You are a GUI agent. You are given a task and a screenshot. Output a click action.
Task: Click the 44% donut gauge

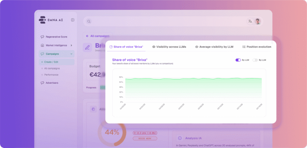112,132
